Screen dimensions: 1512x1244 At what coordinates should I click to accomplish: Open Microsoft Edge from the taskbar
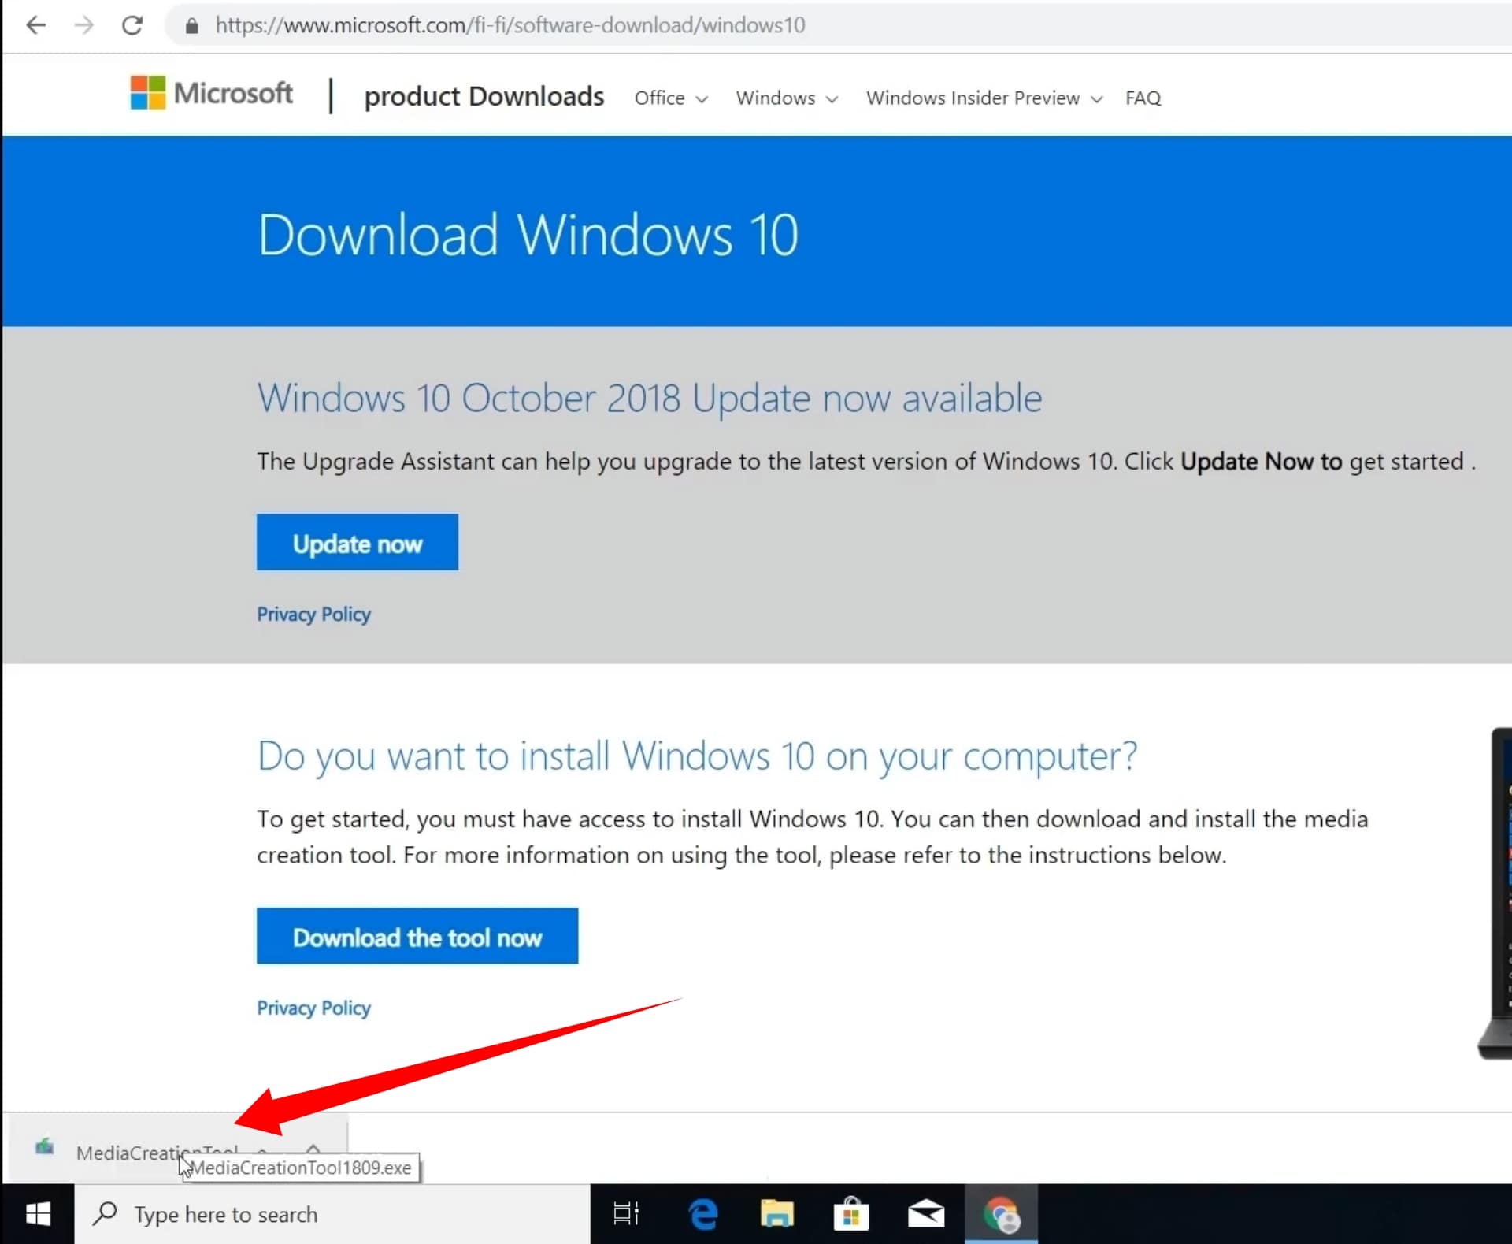coord(702,1214)
